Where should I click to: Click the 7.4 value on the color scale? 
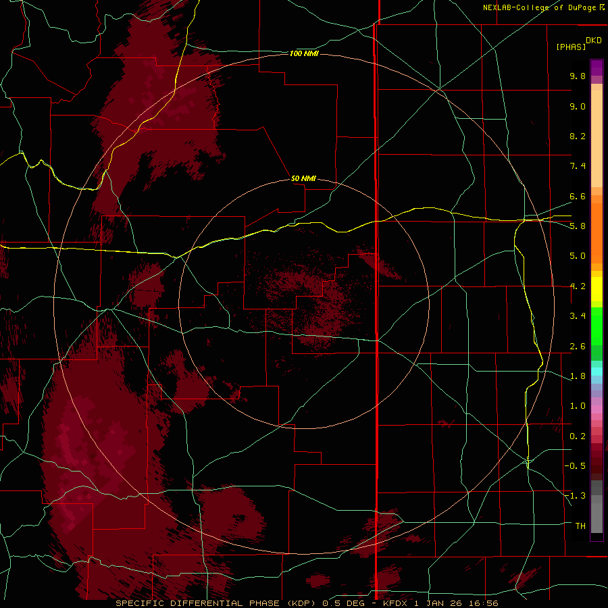[x=578, y=166]
